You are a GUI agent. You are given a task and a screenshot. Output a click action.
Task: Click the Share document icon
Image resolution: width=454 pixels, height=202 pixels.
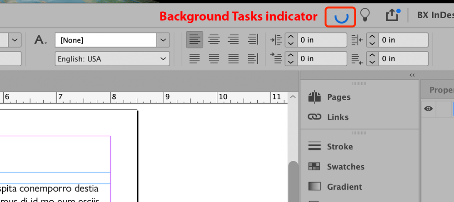[x=393, y=14]
